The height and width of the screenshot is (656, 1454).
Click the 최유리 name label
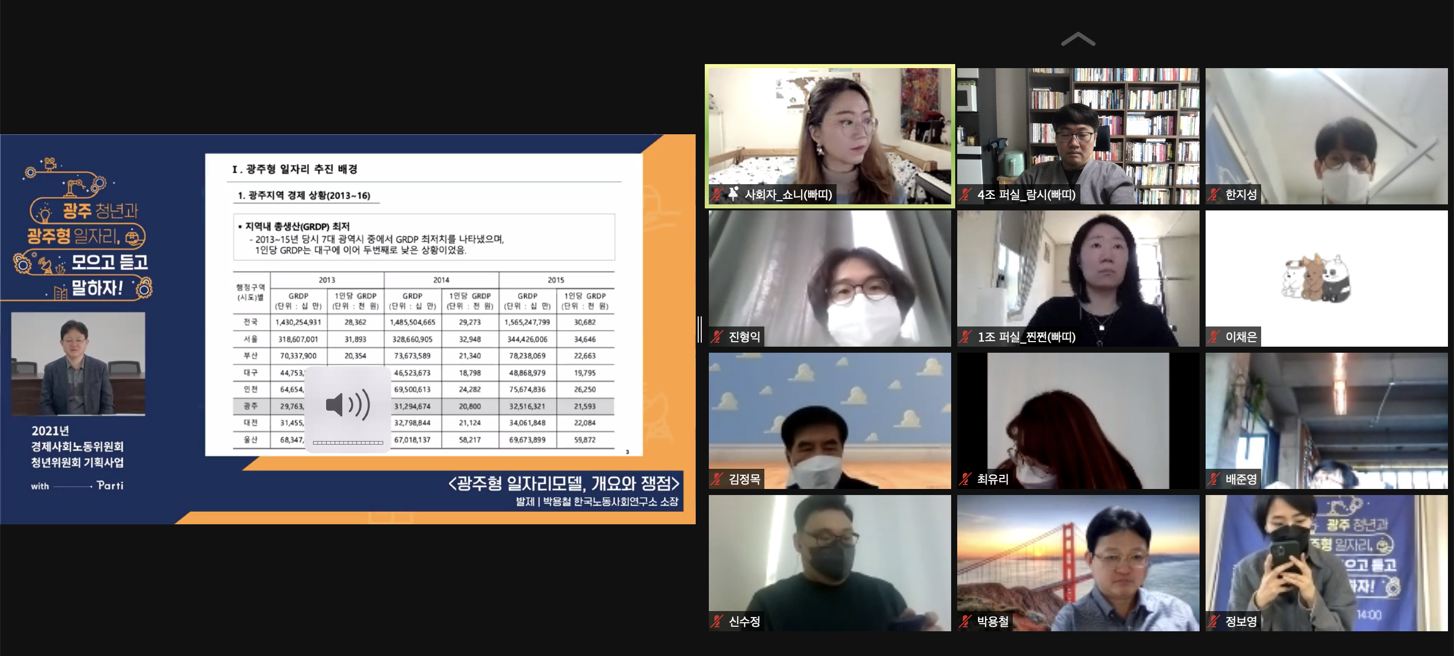click(x=992, y=479)
